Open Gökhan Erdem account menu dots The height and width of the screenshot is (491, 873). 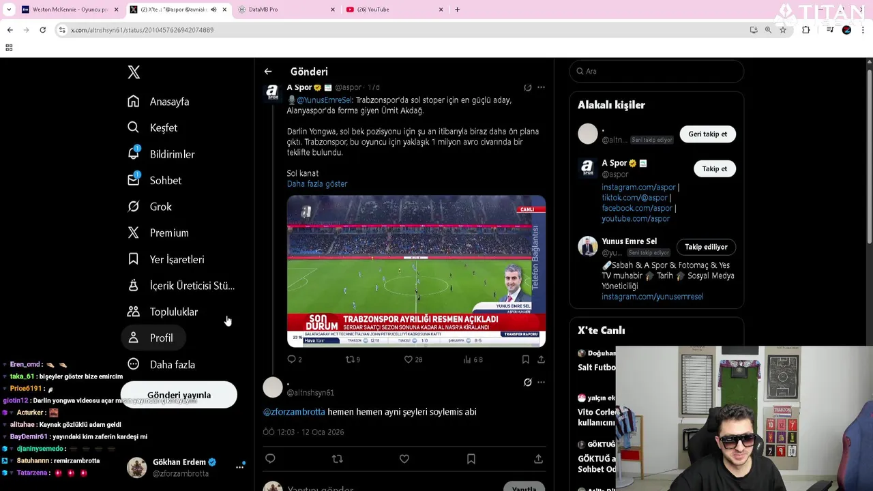239,467
